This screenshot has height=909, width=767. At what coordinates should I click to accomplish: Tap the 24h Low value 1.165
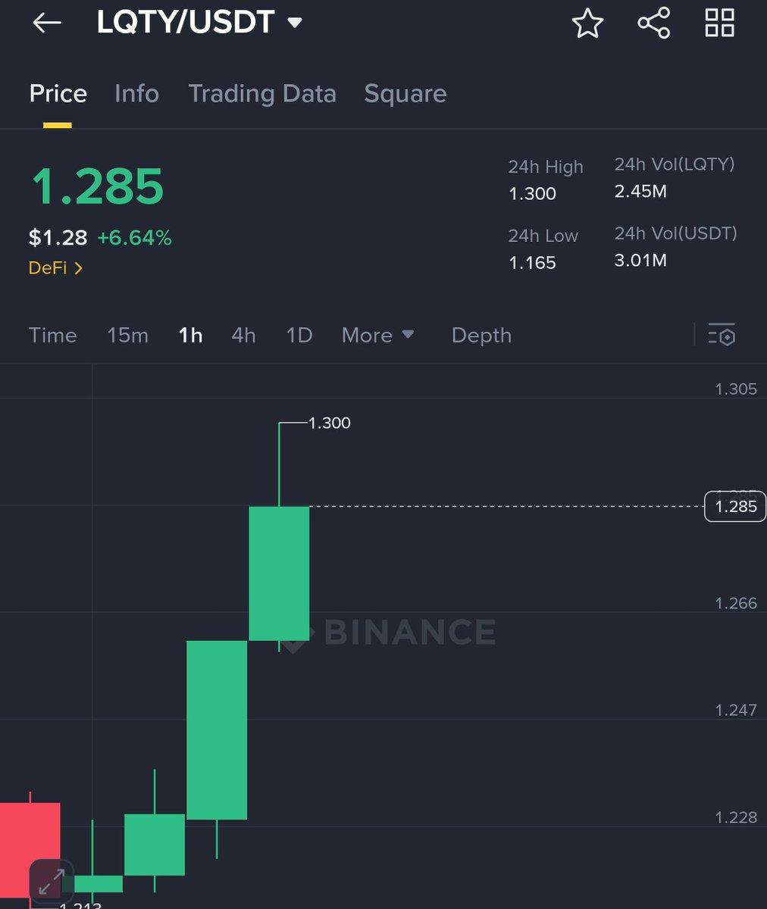(532, 263)
